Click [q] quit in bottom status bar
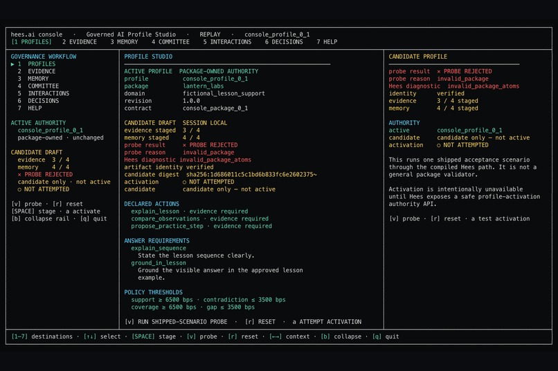The width and height of the screenshot is (558, 371). click(386, 336)
